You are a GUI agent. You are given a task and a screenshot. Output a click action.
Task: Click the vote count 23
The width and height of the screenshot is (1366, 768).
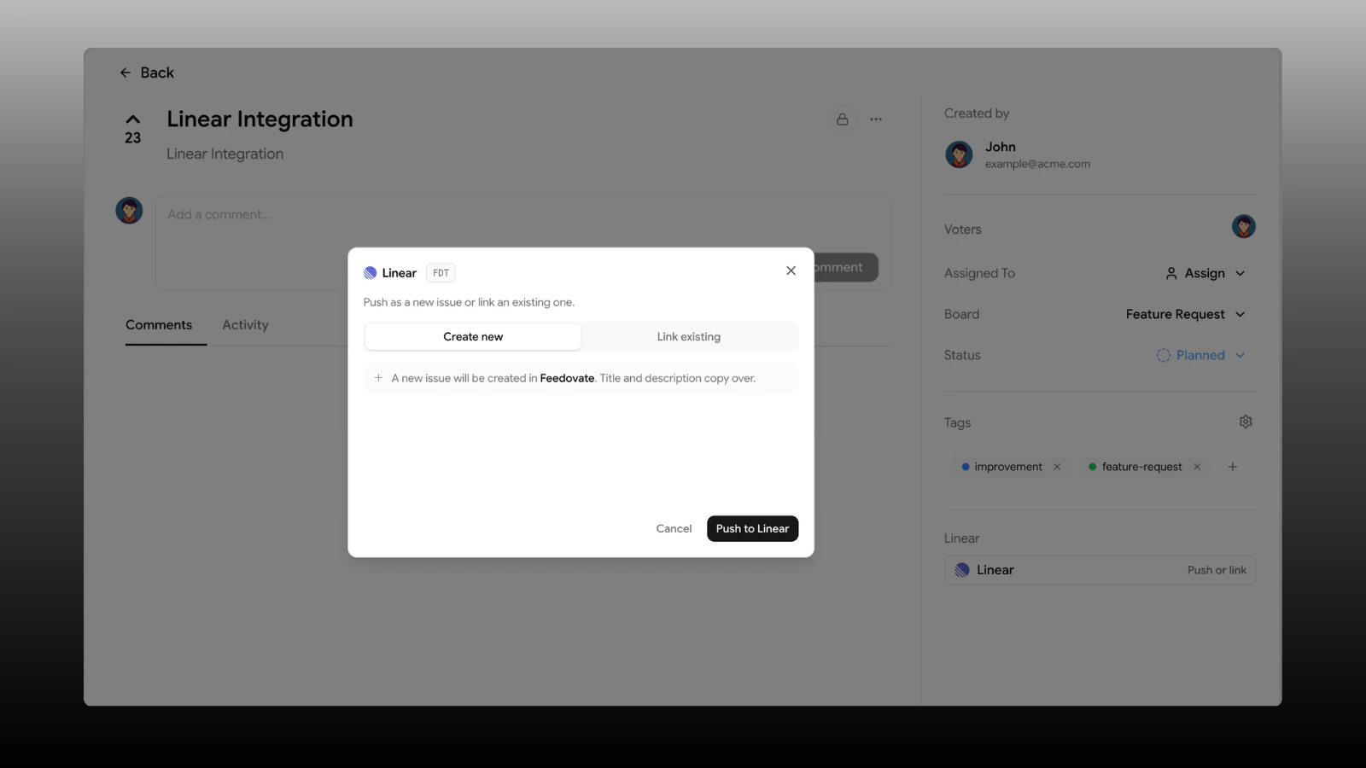[x=133, y=138]
